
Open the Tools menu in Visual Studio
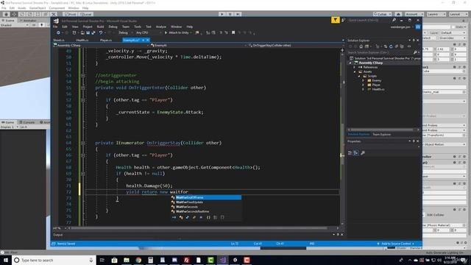(138, 26)
